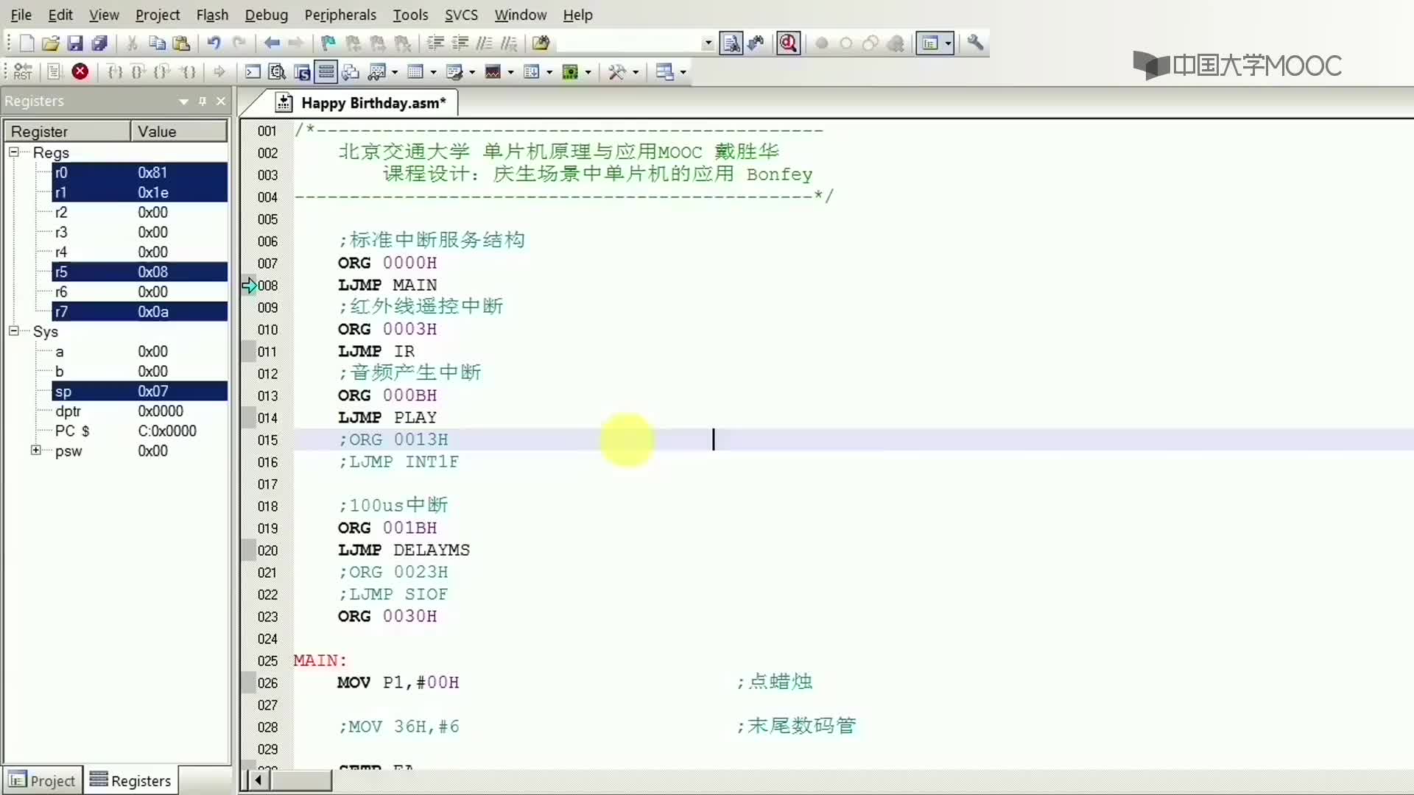Screen dimensions: 1414x795
Task: Edit the sp register value field
Action: coord(152,390)
